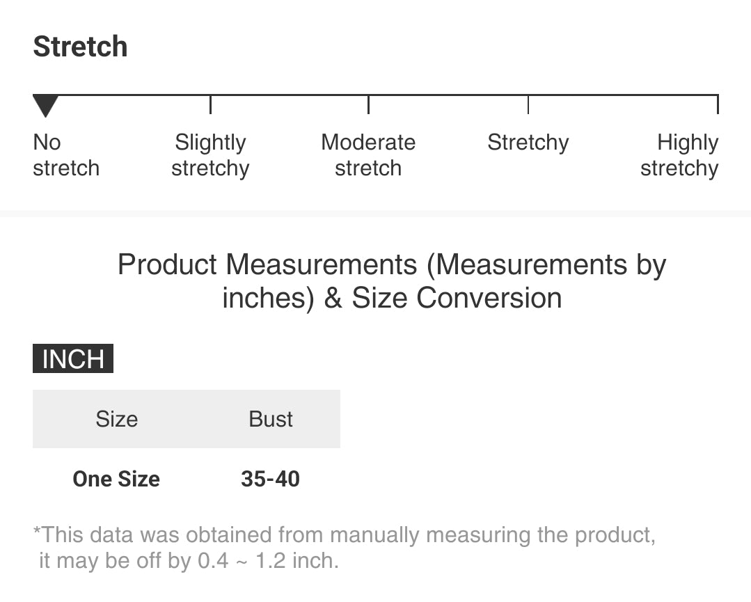
Task: Choose the "Moderate stretch" label
Action: (x=368, y=155)
